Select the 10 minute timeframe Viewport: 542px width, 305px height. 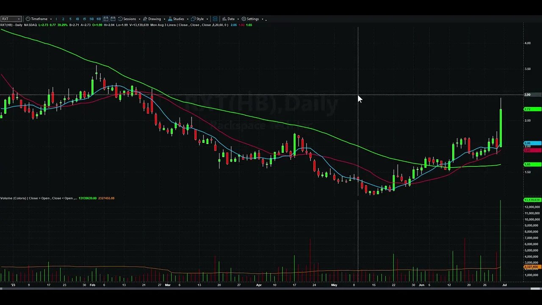click(x=77, y=19)
